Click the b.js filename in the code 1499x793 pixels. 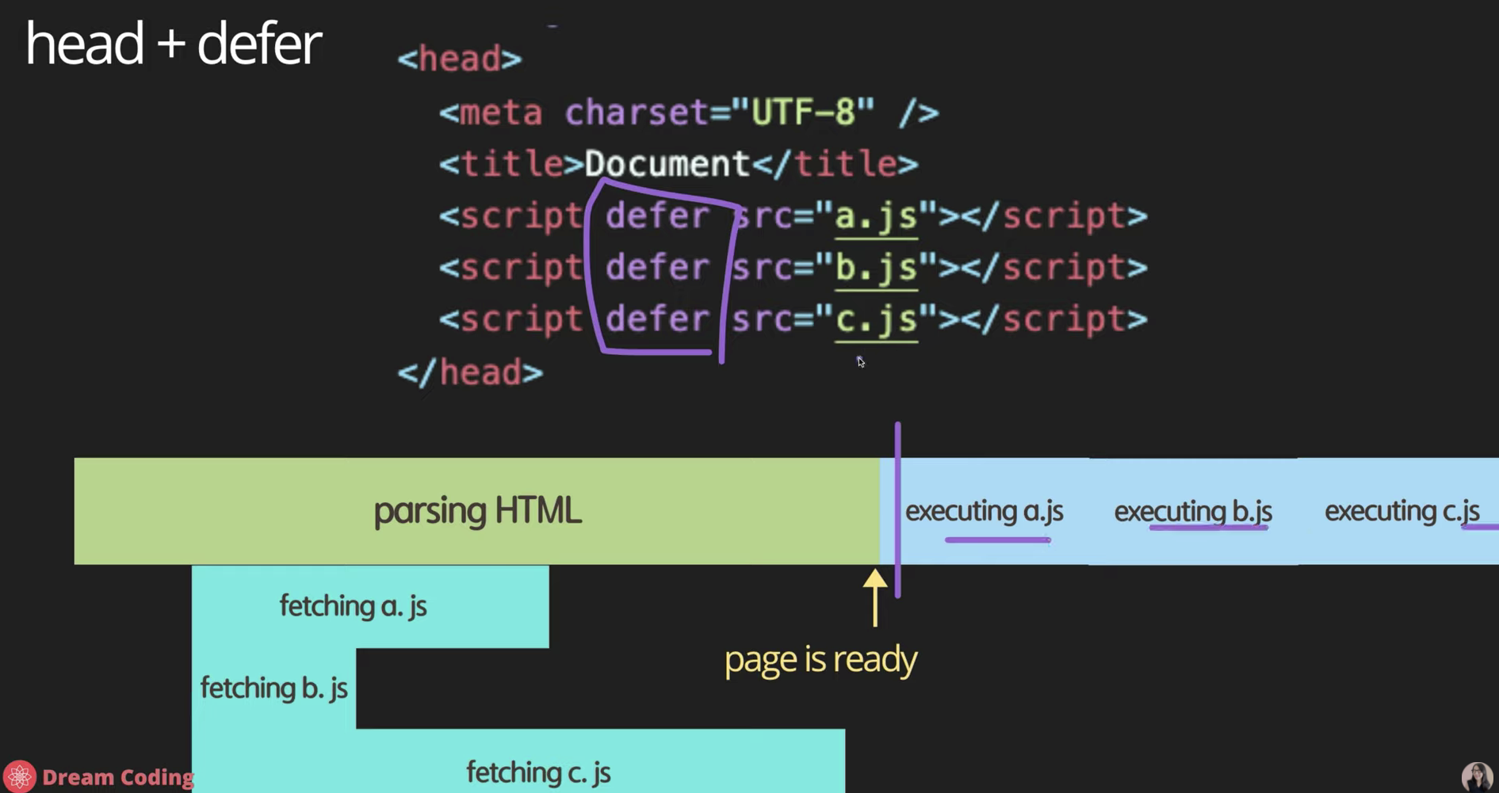(x=876, y=268)
